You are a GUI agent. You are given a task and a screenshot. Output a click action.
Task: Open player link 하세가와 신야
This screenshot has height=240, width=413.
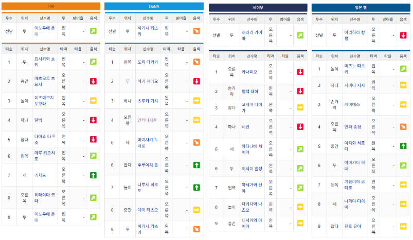click(252, 188)
